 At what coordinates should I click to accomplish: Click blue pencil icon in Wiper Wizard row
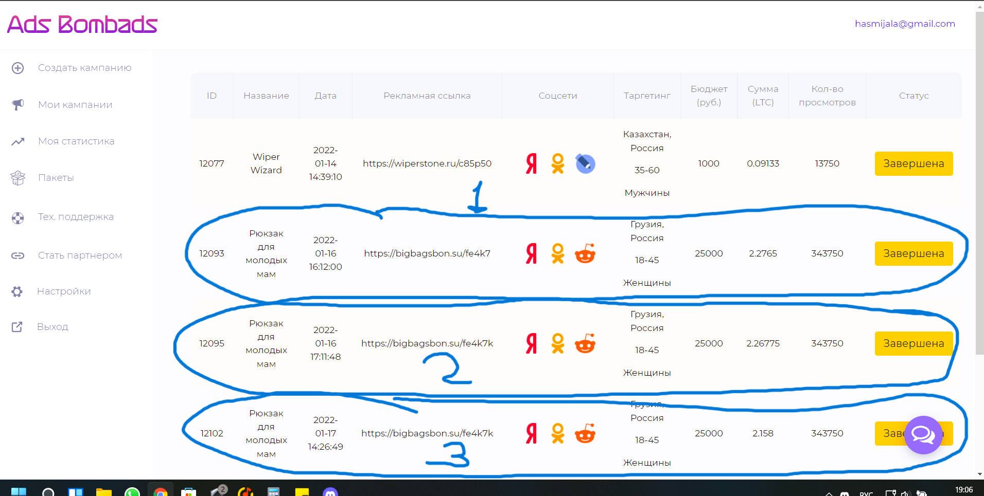pos(585,163)
